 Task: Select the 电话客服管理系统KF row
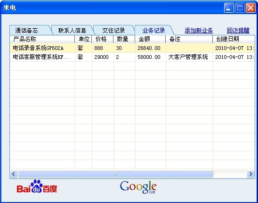[x=132, y=57]
